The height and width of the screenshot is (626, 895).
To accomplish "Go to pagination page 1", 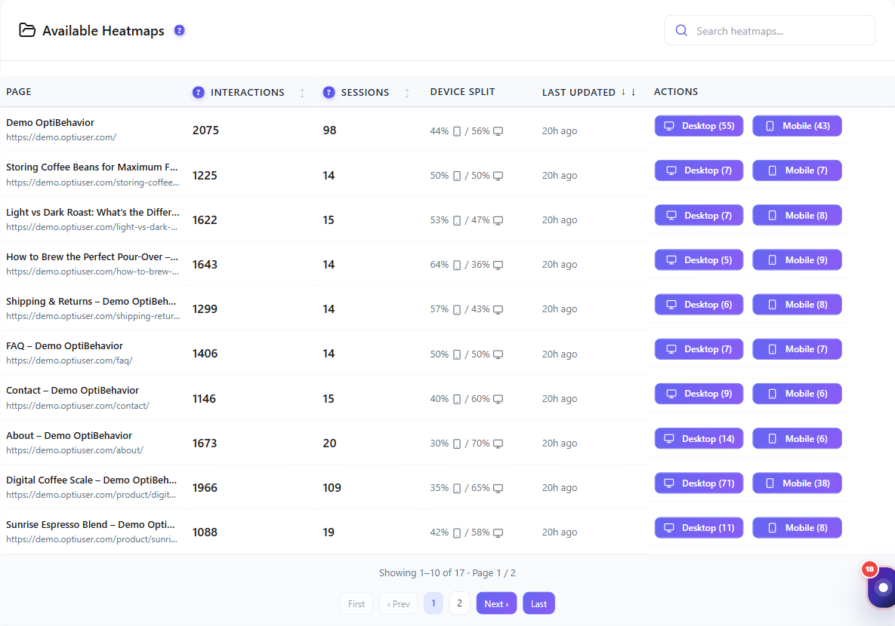I will 434,603.
